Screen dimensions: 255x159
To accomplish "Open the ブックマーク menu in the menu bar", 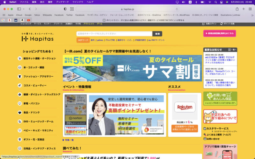I will [62, 2].
